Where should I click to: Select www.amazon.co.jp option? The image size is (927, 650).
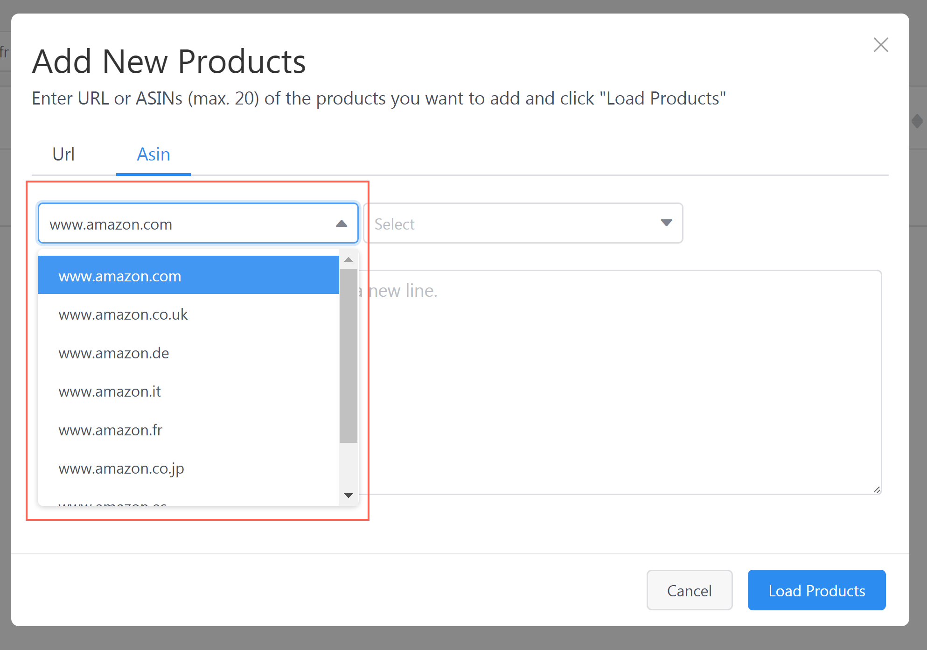click(188, 468)
